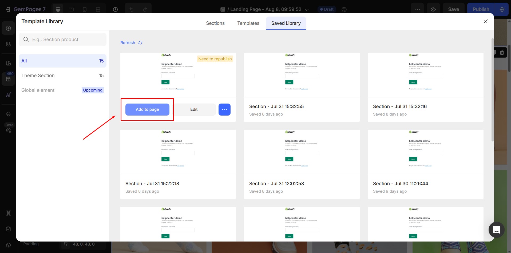Click the section search input field
This screenshot has height=253, width=511.
pos(67,39)
